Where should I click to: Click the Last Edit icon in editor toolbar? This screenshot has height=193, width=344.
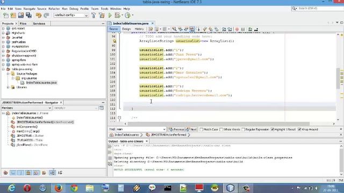tap(150, 29)
